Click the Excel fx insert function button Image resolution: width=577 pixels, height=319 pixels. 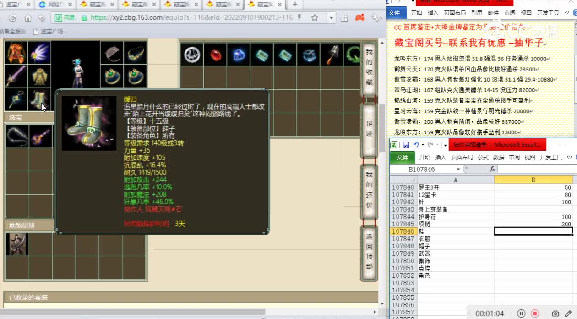click(492, 169)
